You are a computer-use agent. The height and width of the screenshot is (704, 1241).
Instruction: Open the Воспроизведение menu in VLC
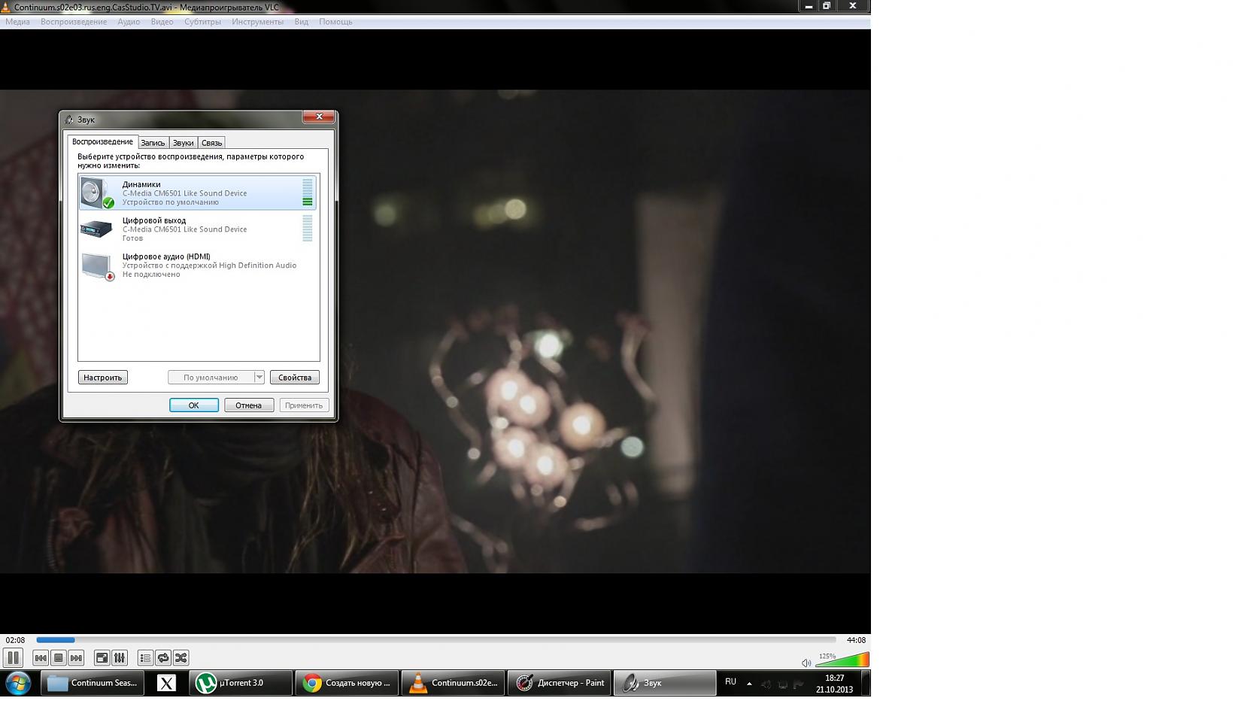(74, 22)
